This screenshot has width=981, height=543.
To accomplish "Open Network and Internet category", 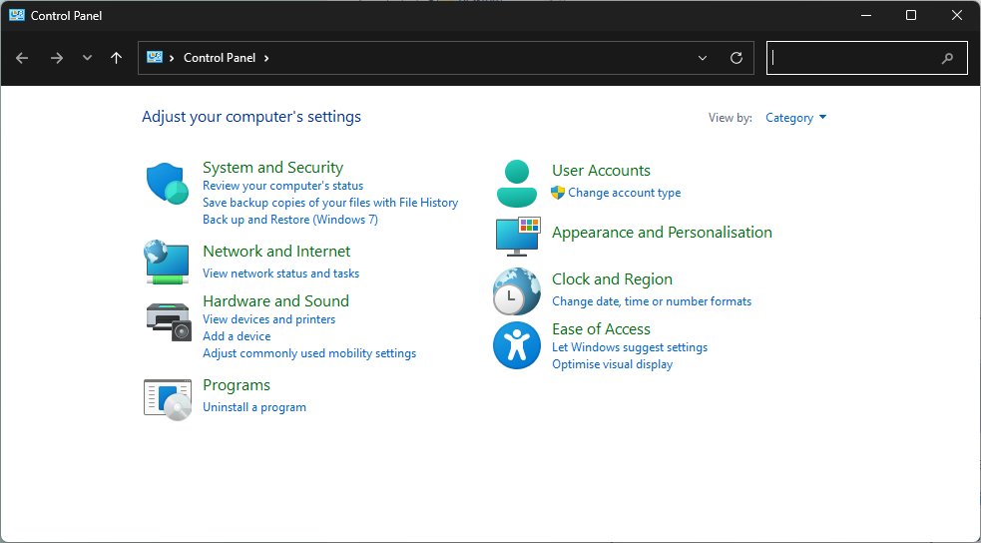I will point(276,251).
